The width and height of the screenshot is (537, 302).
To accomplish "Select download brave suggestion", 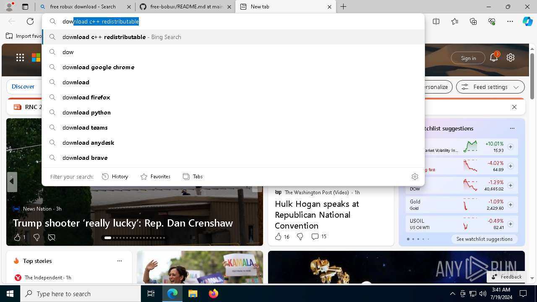I will point(233,158).
